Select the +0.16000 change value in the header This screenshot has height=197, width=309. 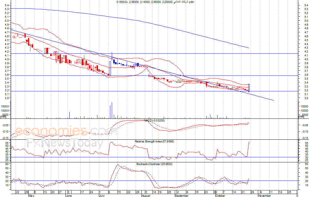(122, 2)
